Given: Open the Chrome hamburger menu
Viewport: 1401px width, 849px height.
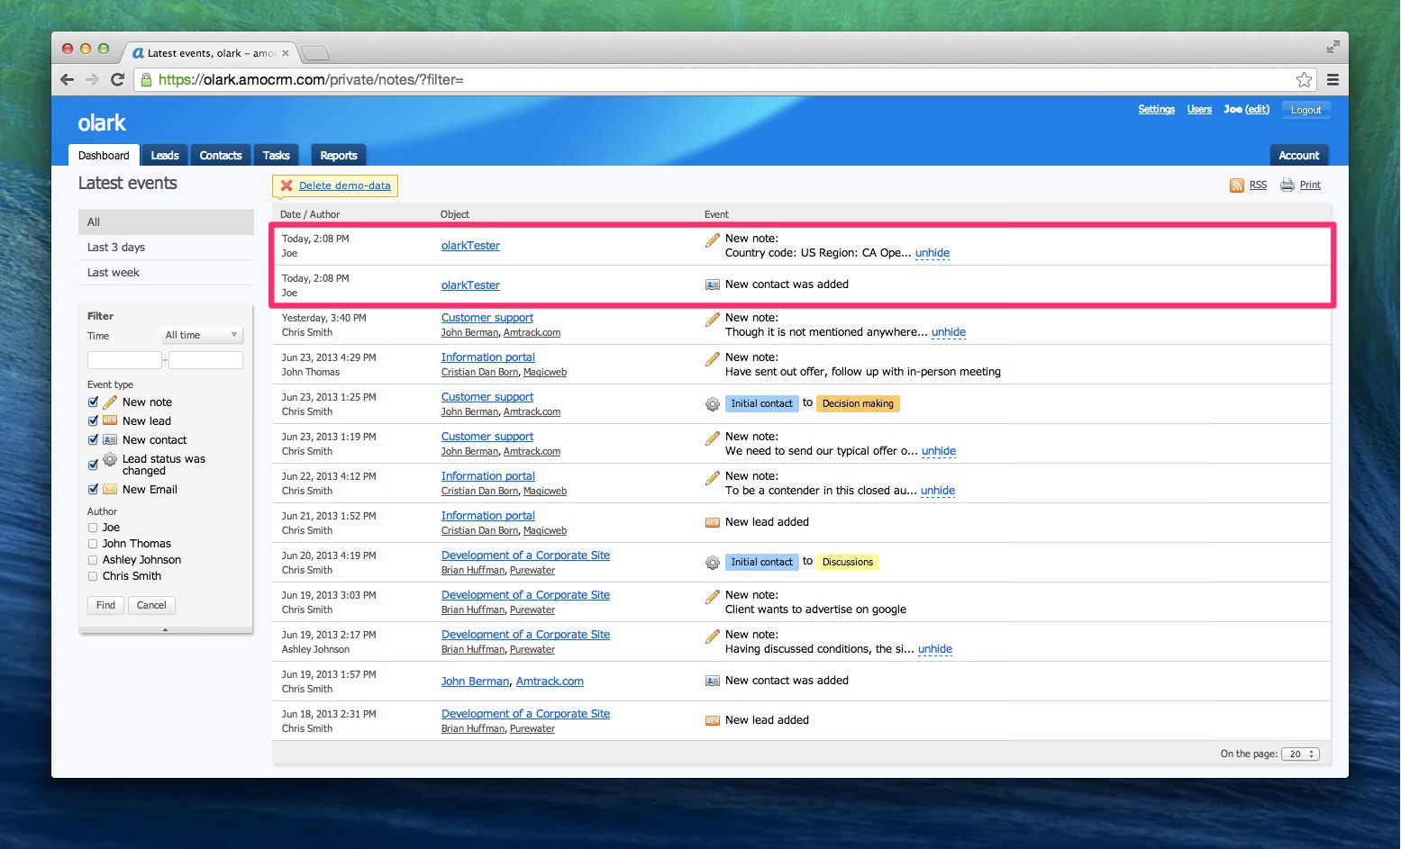Looking at the screenshot, I should coord(1333,80).
